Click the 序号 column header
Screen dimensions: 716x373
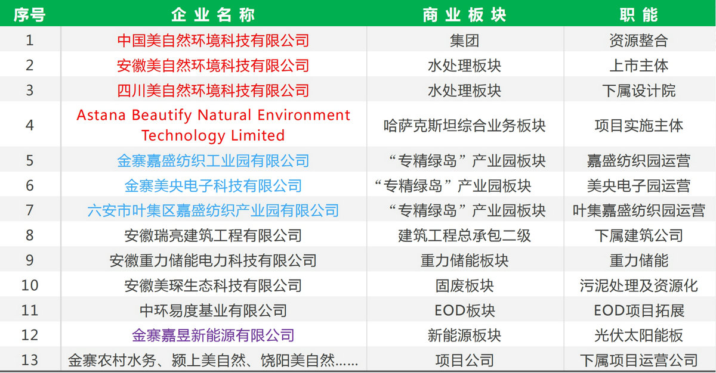tap(30, 14)
